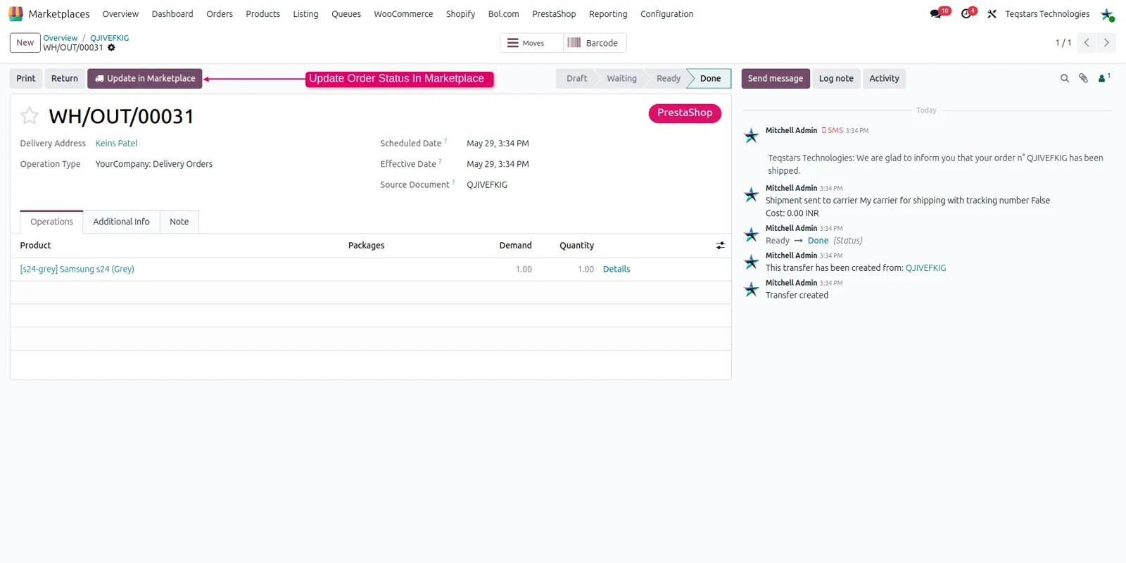The image size is (1126, 563).
Task: Go to next record arrow
Action: point(1106,43)
